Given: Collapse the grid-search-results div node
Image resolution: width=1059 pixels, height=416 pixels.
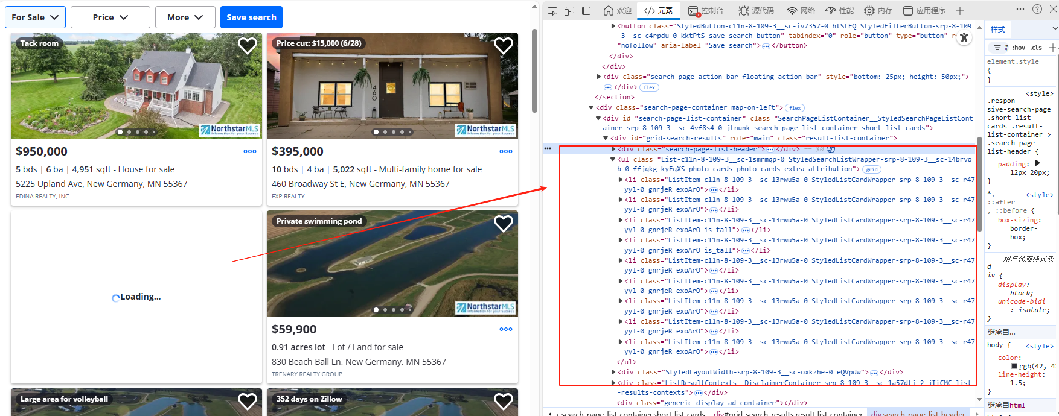Looking at the screenshot, I should [606, 138].
